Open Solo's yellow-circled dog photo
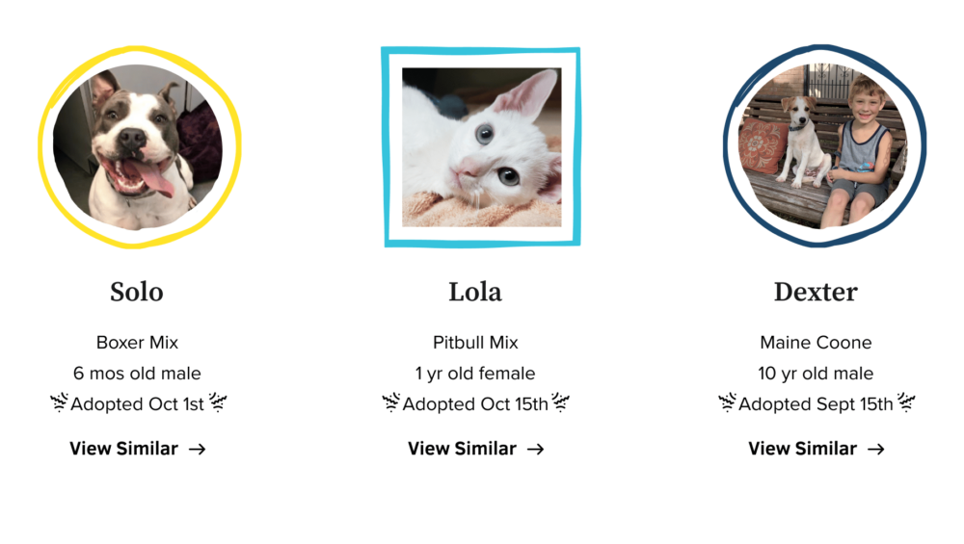Image resolution: width=964 pixels, height=544 pixels. point(139,146)
